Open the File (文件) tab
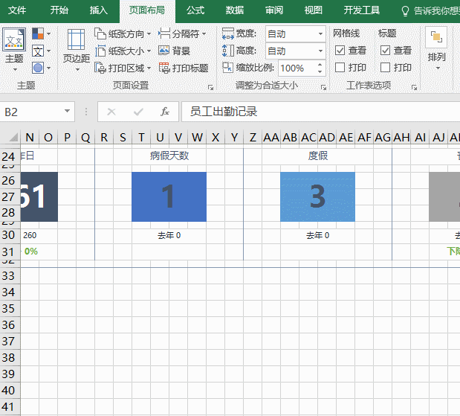Image resolution: width=460 pixels, height=416 pixels. pyautogui.click(x=17, y=10)
